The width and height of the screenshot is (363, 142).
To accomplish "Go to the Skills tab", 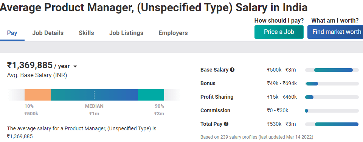I will [x=86, y=33].
